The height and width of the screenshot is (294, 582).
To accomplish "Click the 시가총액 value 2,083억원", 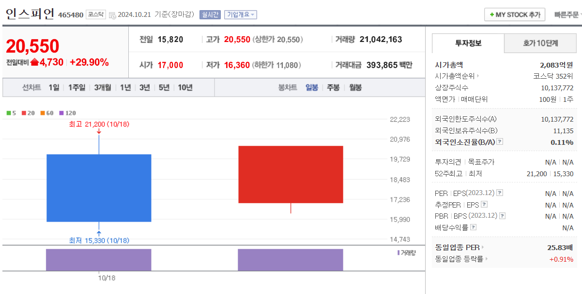I will pyautogui.click(x=557, y=65).
